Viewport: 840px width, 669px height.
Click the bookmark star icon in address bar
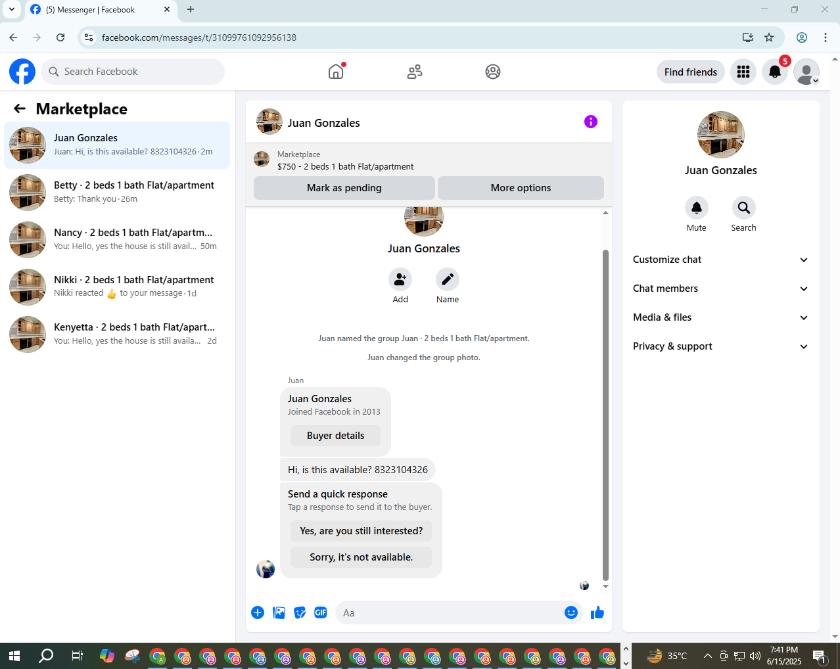coord(769,37)
